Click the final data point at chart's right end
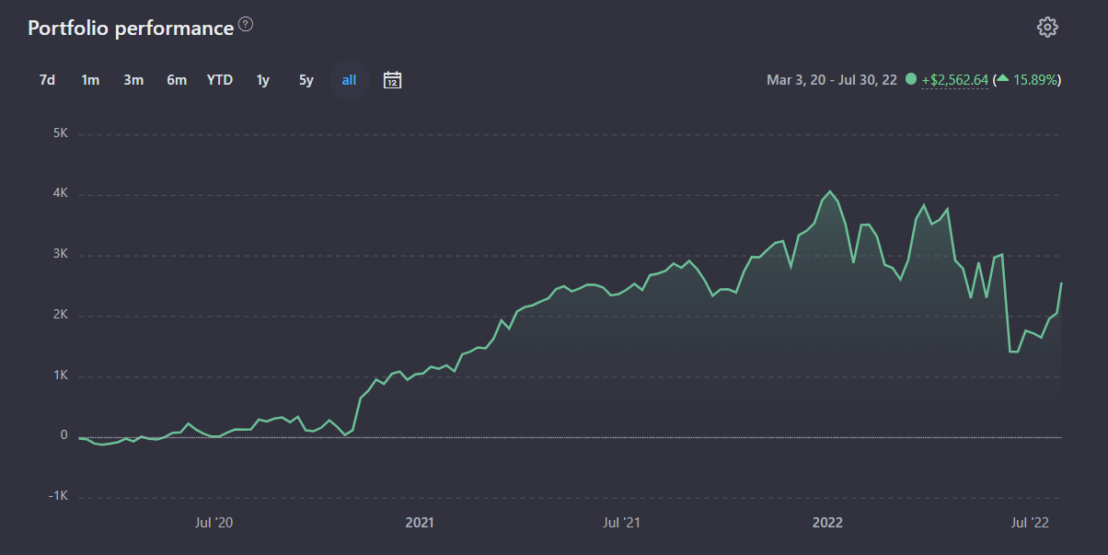Image resolution: width=1108 pixels, height=555 pixels. pos(1061,283)
